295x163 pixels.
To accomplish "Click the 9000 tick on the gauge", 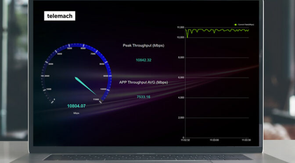I will click(x=105, y=76).
